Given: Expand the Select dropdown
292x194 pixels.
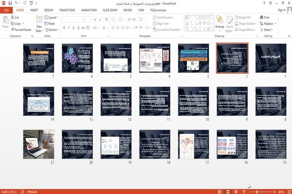Looking at the screenshot, I should coord(267,30).
